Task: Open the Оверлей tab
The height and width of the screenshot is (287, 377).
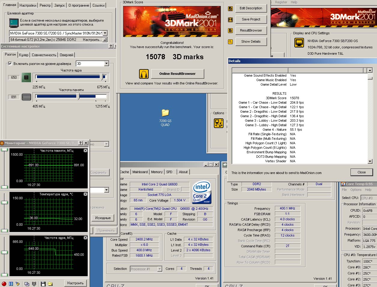Action: [66, 55]
